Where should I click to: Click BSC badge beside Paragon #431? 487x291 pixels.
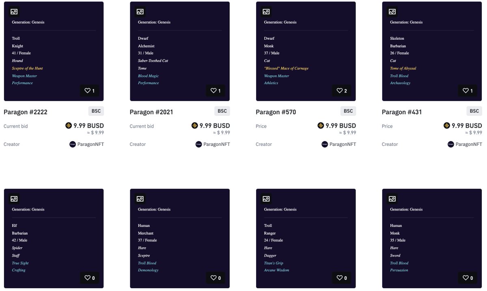[x=474, y=111]
